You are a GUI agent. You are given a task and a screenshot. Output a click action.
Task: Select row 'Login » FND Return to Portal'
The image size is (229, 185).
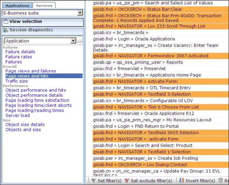click(161, 126)
